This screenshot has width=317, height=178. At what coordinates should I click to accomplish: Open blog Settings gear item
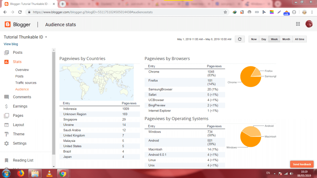20,143
